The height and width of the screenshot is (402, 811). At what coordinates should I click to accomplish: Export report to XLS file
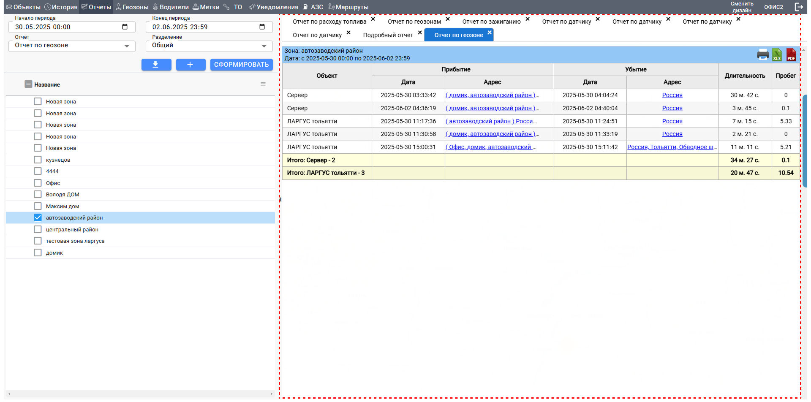(777, 55)
